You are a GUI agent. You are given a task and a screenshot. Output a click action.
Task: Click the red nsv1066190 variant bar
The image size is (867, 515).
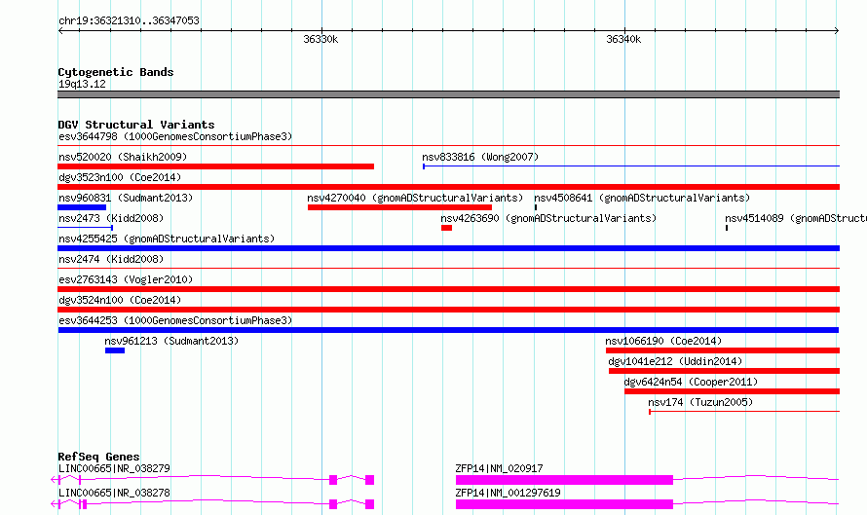[723, 350]
